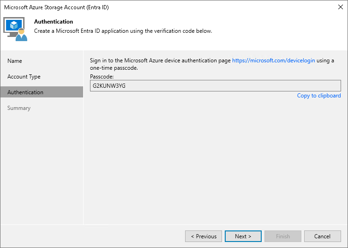
Task: Go back with the Previous button
Action: point(204,236)
